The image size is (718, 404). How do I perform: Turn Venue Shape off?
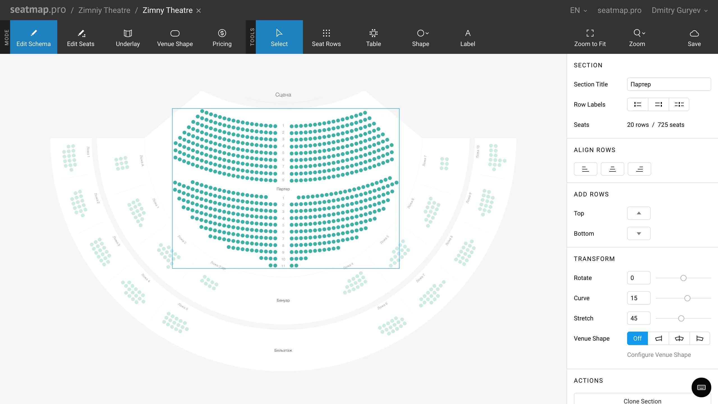[637, 338]
